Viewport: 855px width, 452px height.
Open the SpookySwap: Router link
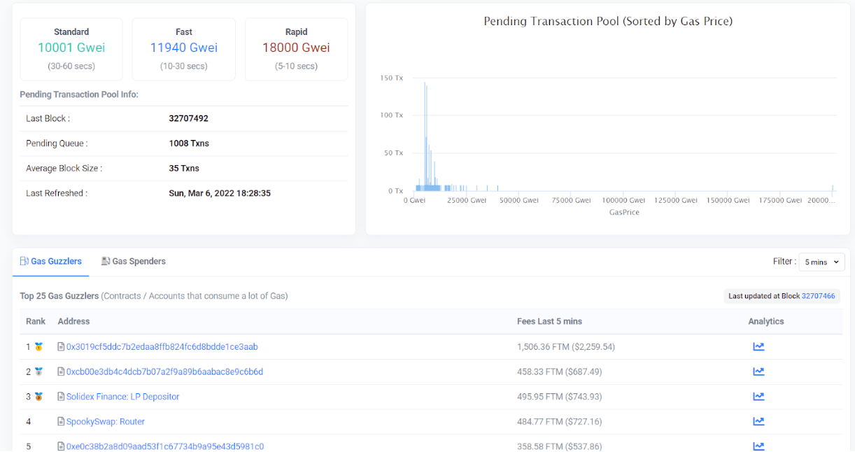click(106, 421)
